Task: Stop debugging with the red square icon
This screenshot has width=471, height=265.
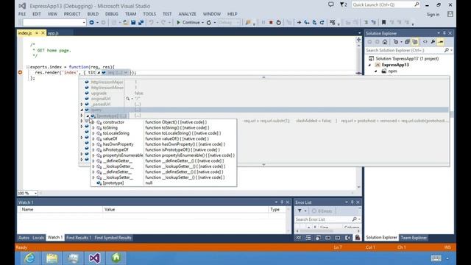Action: 271,22
